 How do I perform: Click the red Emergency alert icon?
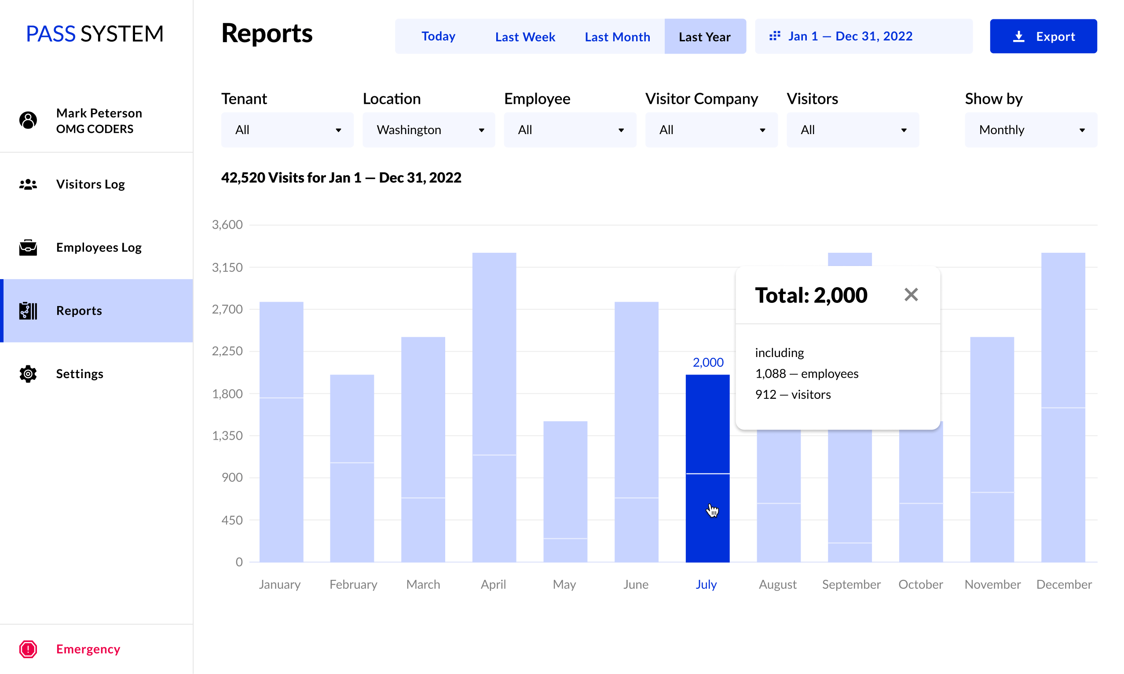28,649
